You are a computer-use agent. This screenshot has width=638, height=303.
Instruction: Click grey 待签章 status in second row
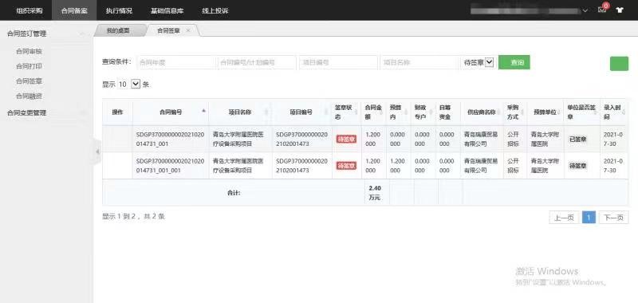point(577,166)
